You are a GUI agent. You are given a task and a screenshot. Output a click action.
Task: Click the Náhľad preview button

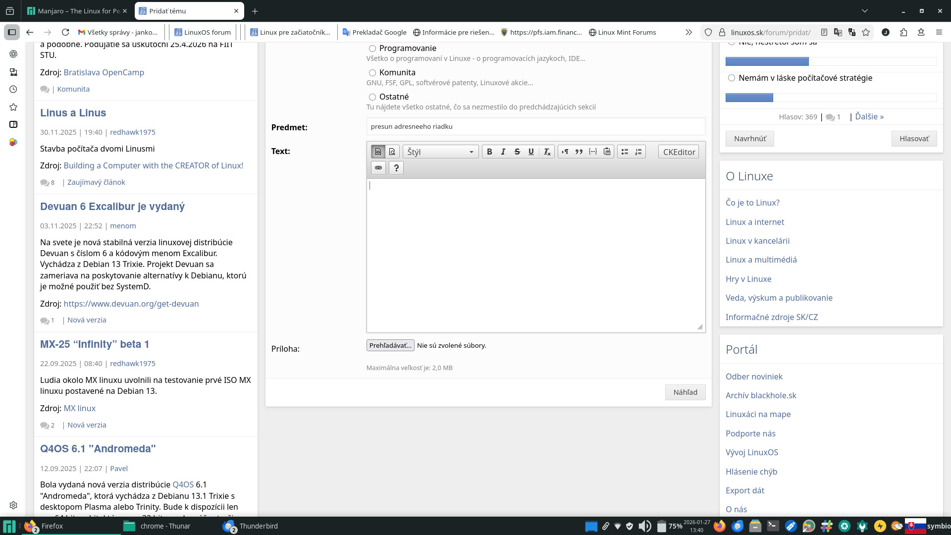point(685,392)
